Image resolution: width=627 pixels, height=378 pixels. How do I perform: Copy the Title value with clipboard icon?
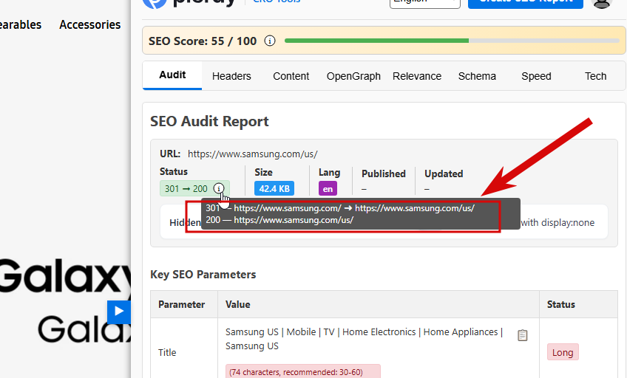tap(522, 335)
